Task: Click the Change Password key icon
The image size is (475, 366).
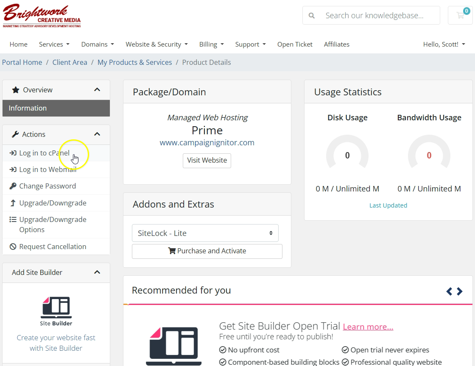Action: tap(13, 186)
